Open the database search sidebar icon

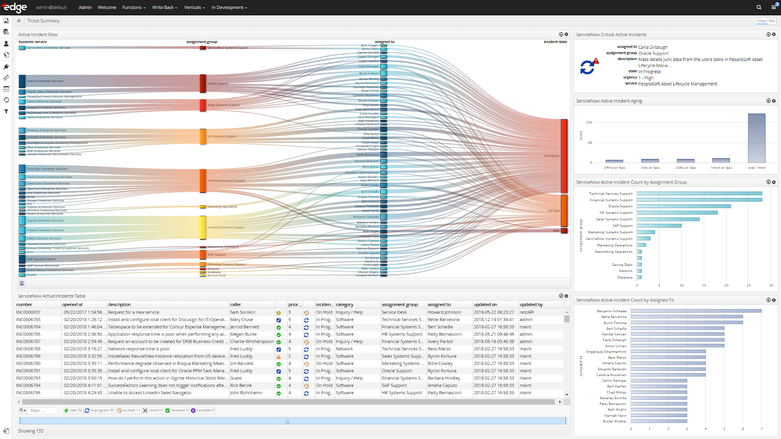[6, 32]
